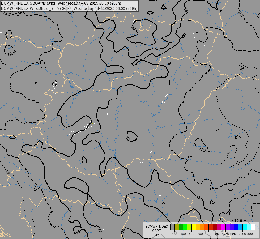Choose the pink-magenta swatch after 1250

coord(219,227)
